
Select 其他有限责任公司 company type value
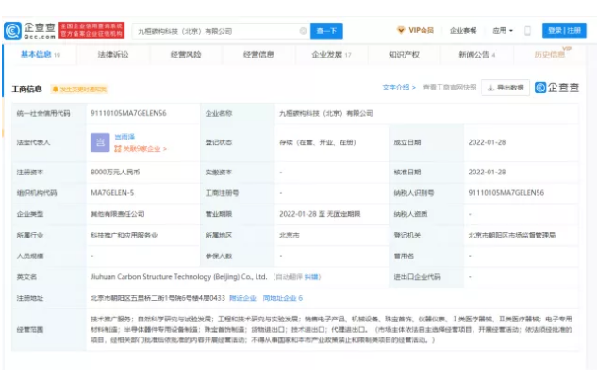[x=118, y=214]
